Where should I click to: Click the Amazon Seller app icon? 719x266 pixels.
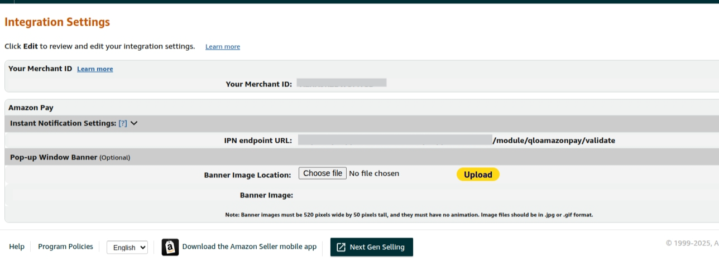pos(170,247)
